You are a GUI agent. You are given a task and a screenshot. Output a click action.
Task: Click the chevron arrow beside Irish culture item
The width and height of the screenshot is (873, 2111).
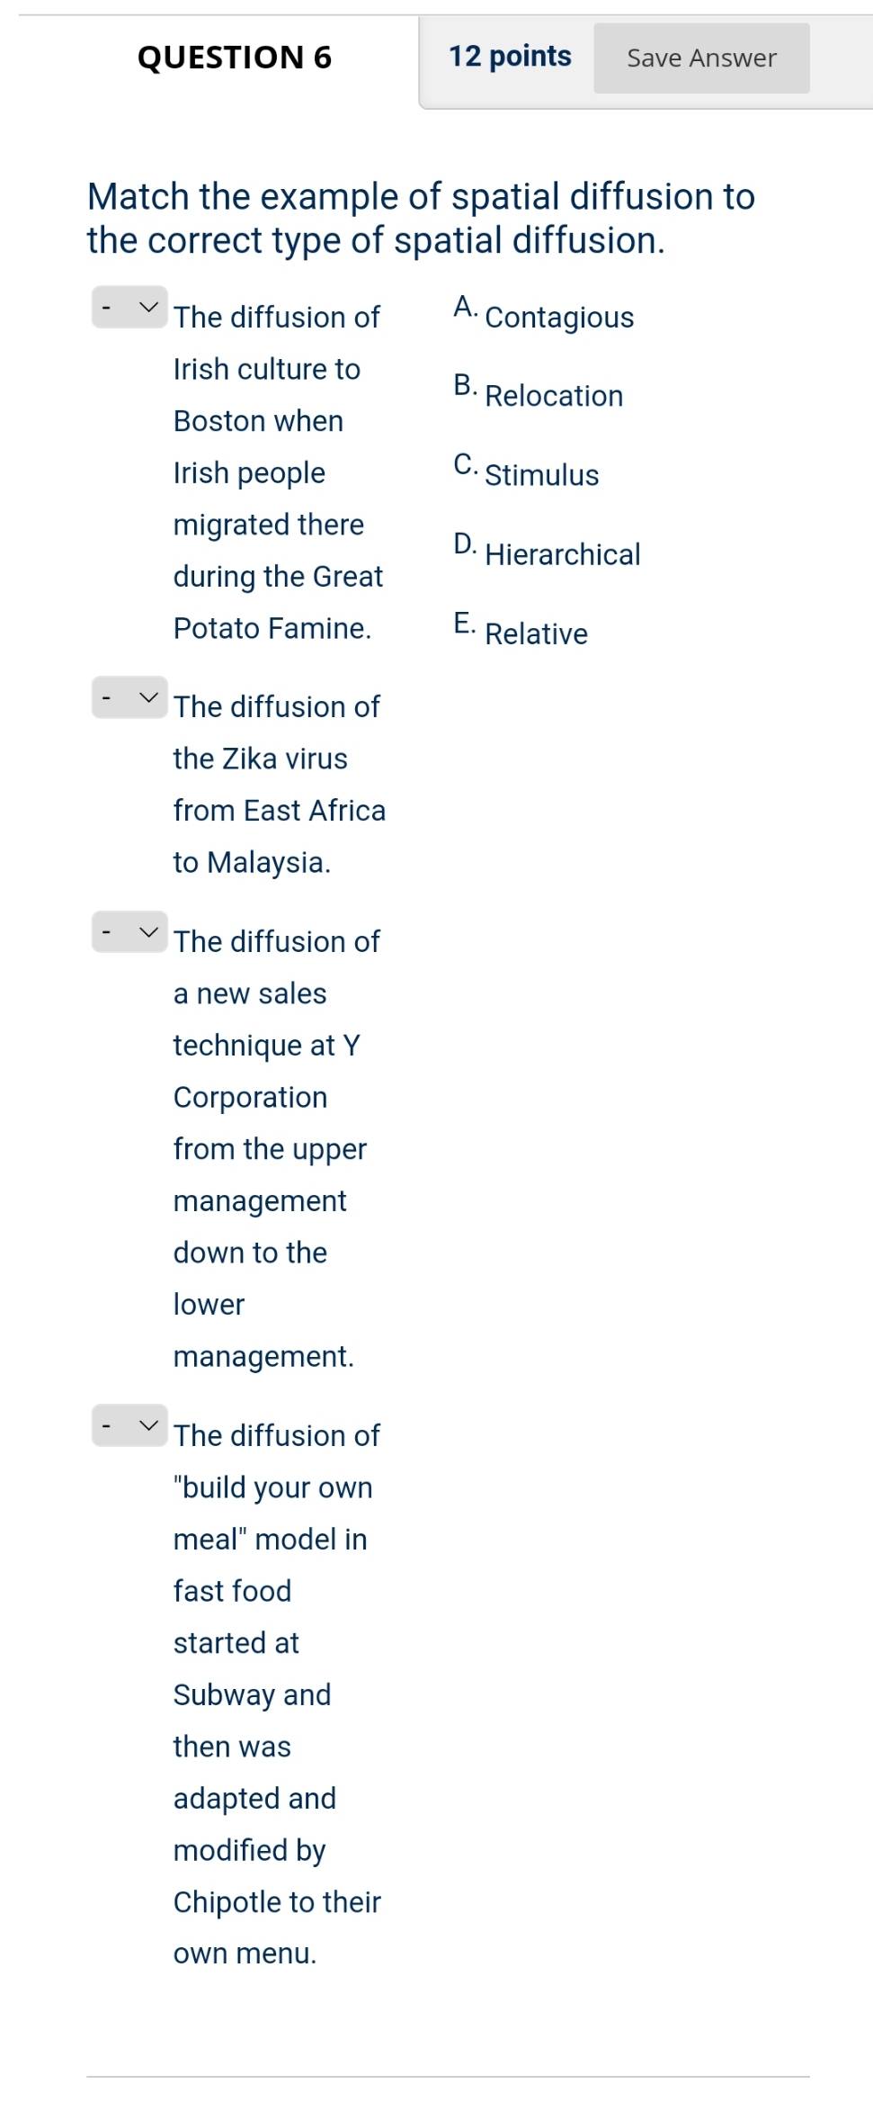coord(149,308)
